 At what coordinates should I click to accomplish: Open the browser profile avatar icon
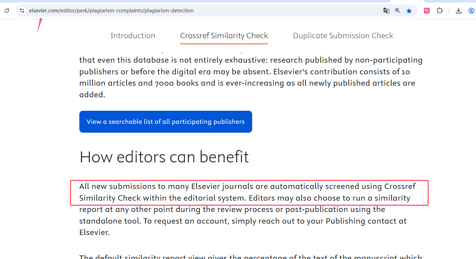tap(471, 11)
